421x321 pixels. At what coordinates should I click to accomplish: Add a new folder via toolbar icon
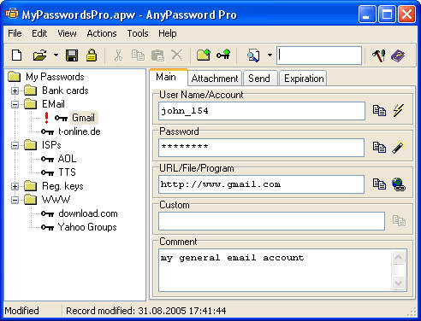coord(204,55)
